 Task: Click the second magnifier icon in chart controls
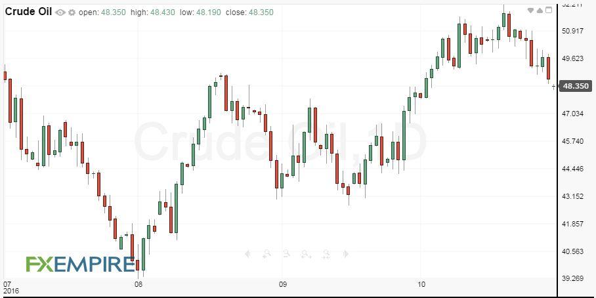286,254
